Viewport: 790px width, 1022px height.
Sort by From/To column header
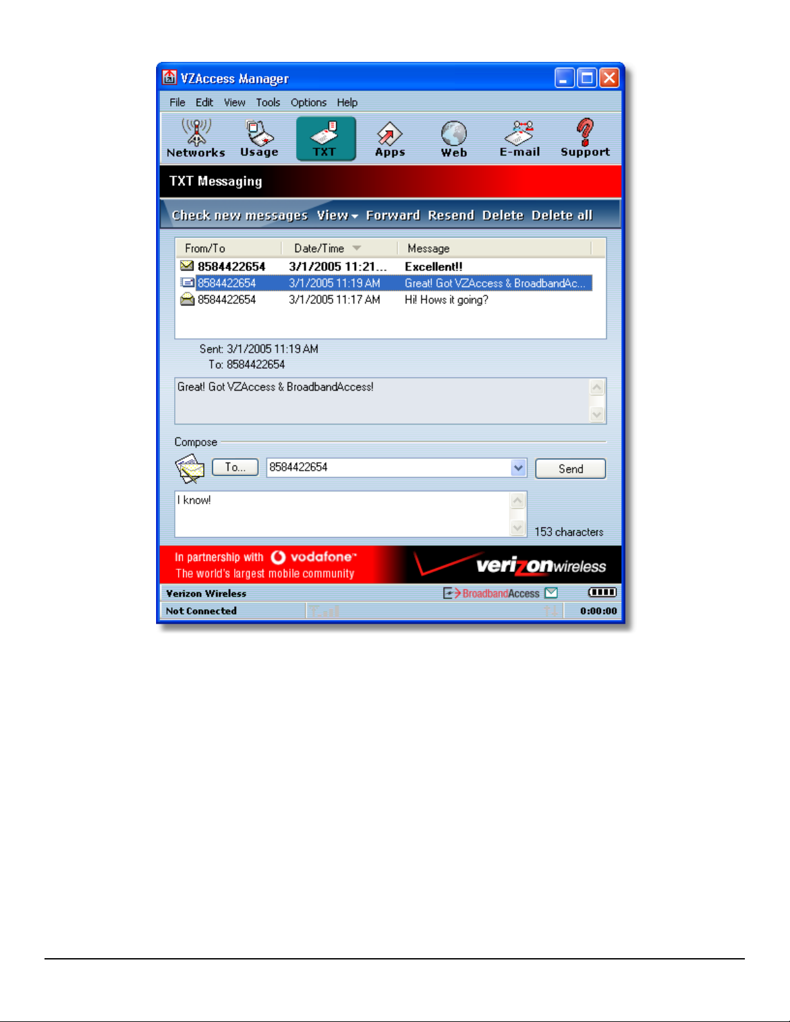click(x=228, y=248)
